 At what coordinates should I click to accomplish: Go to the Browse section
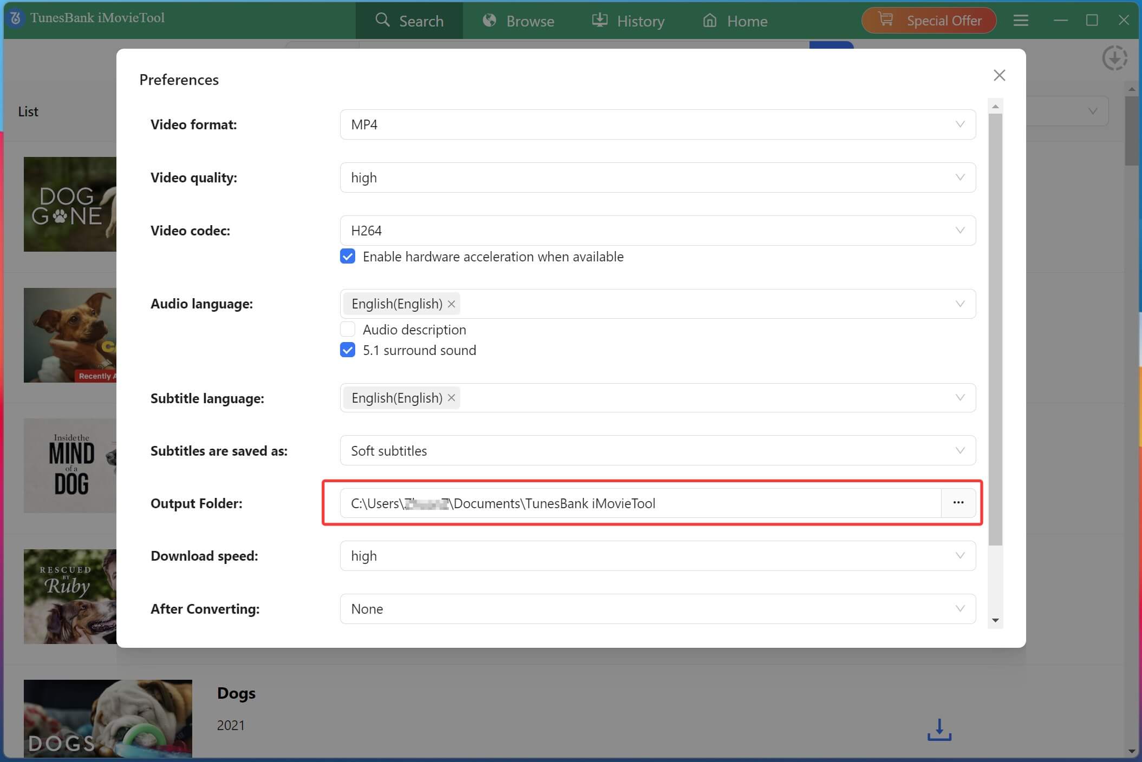[518, 21]
